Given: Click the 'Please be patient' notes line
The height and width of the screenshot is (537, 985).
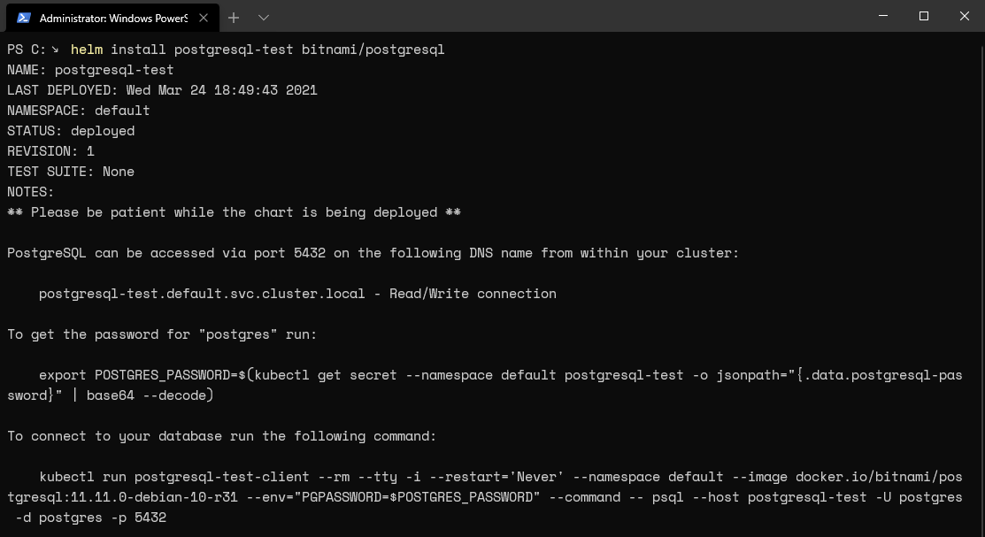Looking at the screenshot, I should click(x=234, y=212).
